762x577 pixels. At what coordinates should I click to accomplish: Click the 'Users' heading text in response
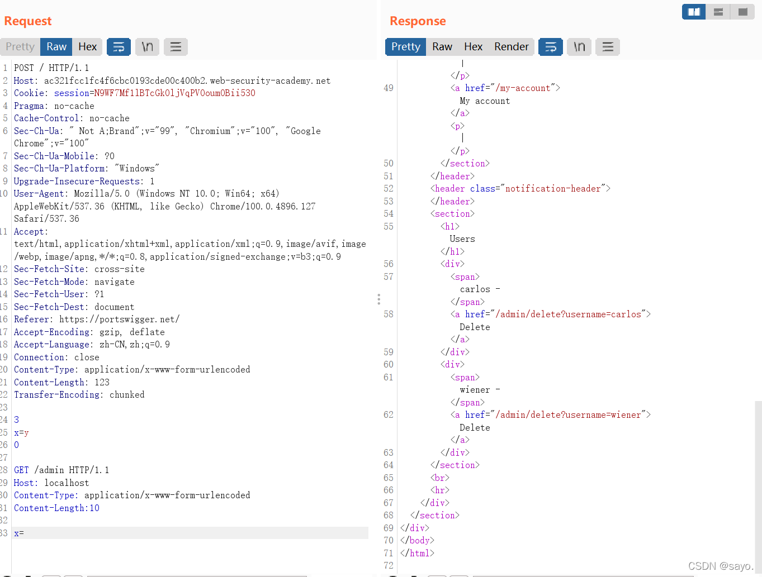[462, 239]
